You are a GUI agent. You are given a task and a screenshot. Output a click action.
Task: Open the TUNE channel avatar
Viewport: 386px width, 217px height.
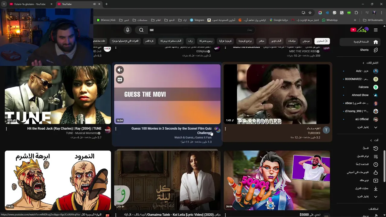tap(107, 130)
